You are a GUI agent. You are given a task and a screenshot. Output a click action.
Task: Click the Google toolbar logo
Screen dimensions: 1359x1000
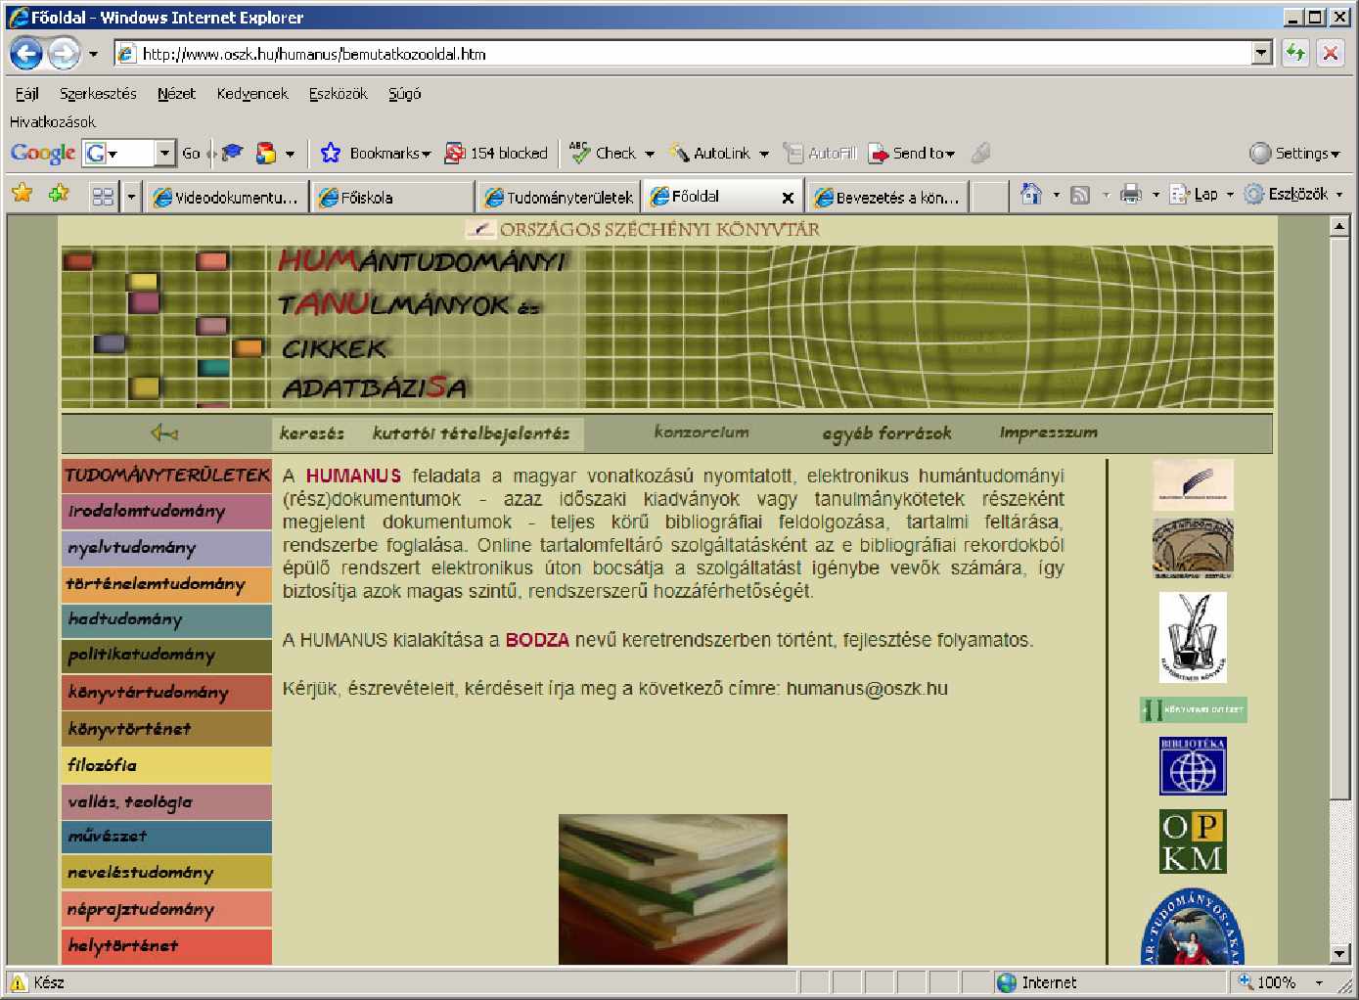[x=43, y=154]
